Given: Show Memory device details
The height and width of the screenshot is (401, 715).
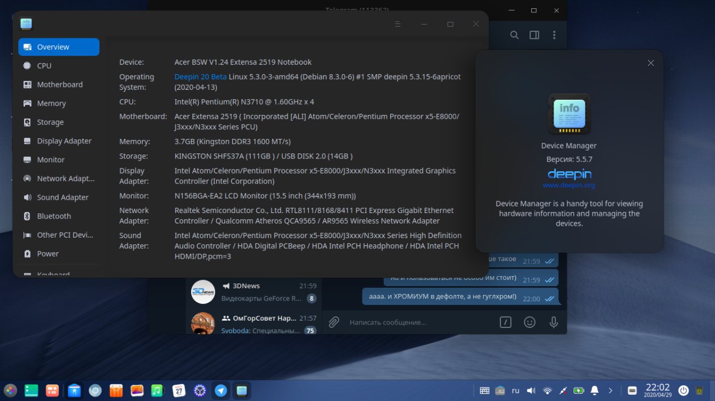Looking at the screenshot, I should click(59, 103).
